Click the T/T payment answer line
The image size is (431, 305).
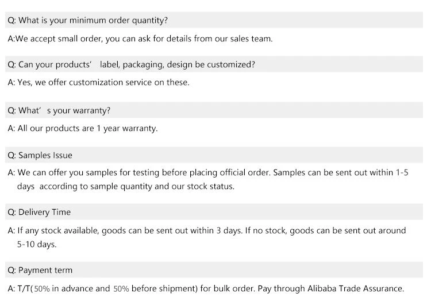206,288
